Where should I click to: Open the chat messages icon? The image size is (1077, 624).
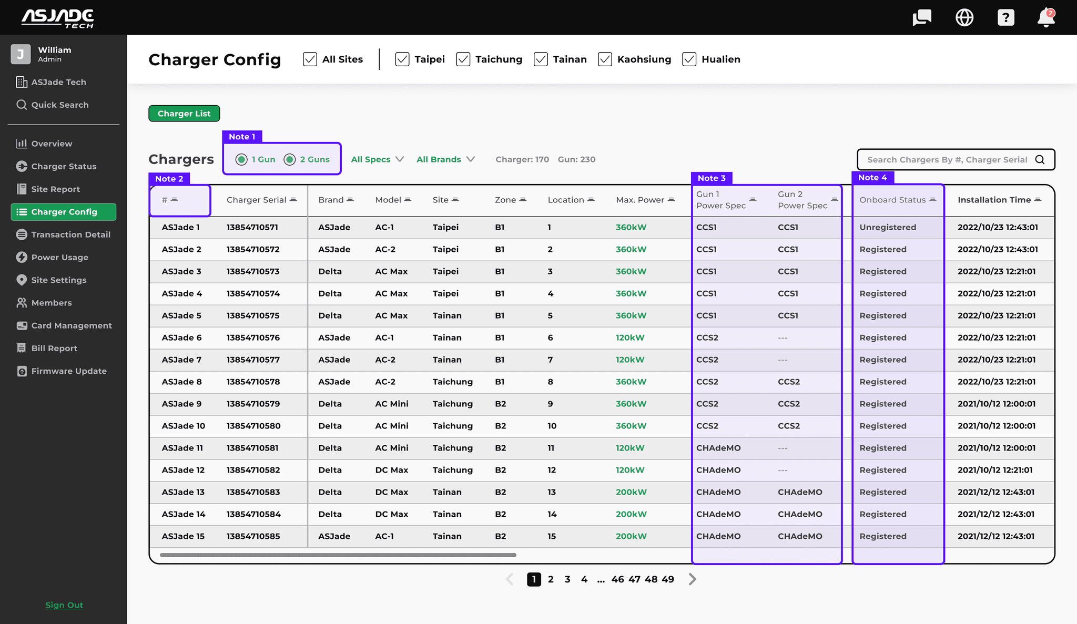pyautogui.click(x=922, y=17)
